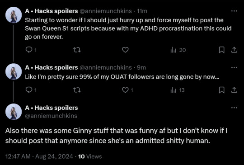Open more options on the 9m tweet
Screen dimensions: 244x165
234,67
